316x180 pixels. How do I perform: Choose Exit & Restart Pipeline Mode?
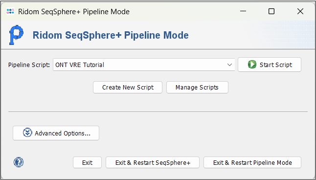(x=252, y=162)
